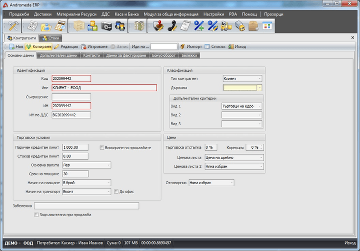This screenshot has height=251, width=360.
Task: Click Импорт toolbar button
Action: (x=191, y=46)
